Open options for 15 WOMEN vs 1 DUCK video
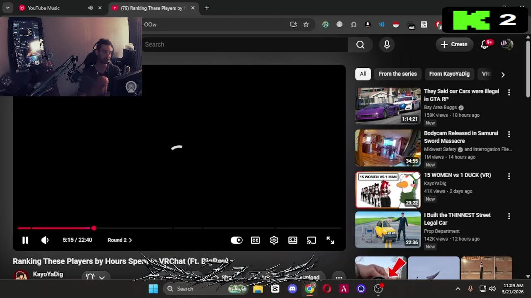This screenshot has width=531, height=298. [509, 176]
